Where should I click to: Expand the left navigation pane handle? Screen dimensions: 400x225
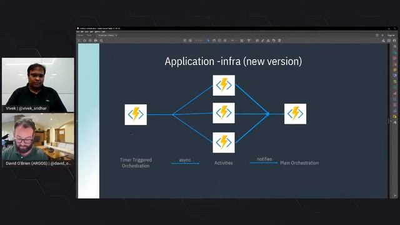point(77,121)
